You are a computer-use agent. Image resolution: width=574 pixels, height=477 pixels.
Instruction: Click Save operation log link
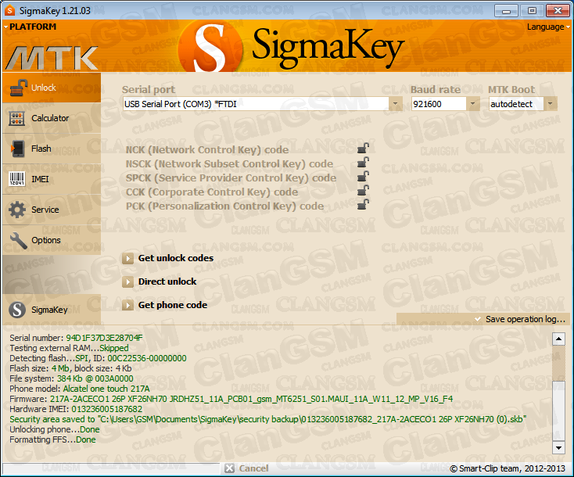[x=526, y=319]
